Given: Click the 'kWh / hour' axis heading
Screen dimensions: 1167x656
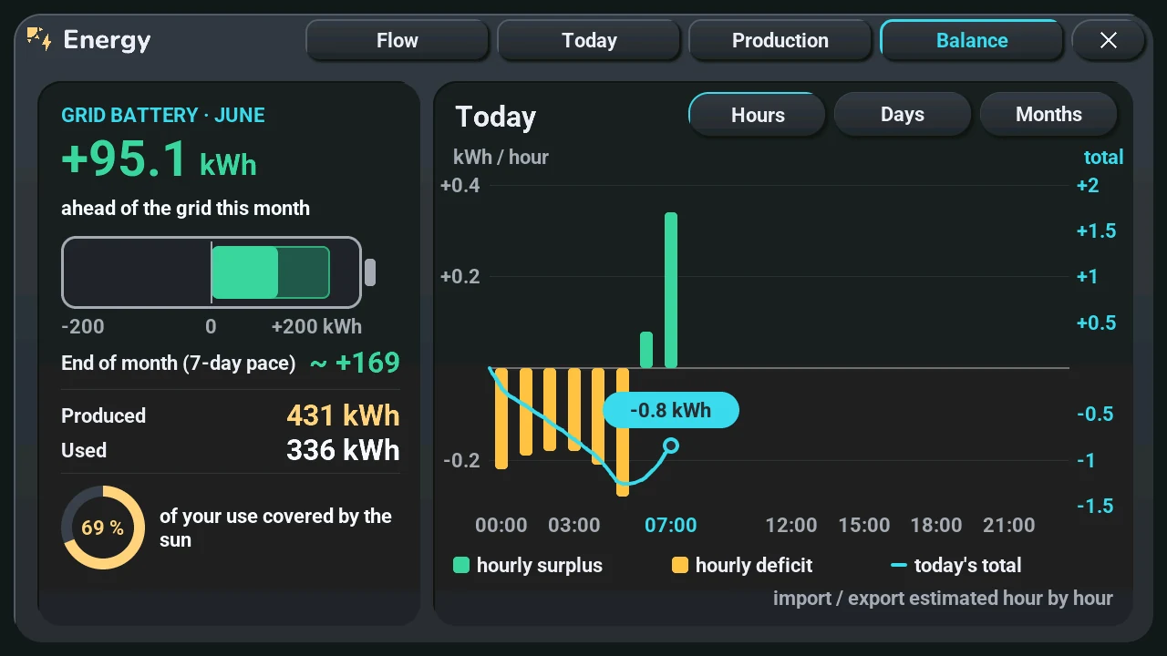Looking at the screenshot, I should [501, 158].
